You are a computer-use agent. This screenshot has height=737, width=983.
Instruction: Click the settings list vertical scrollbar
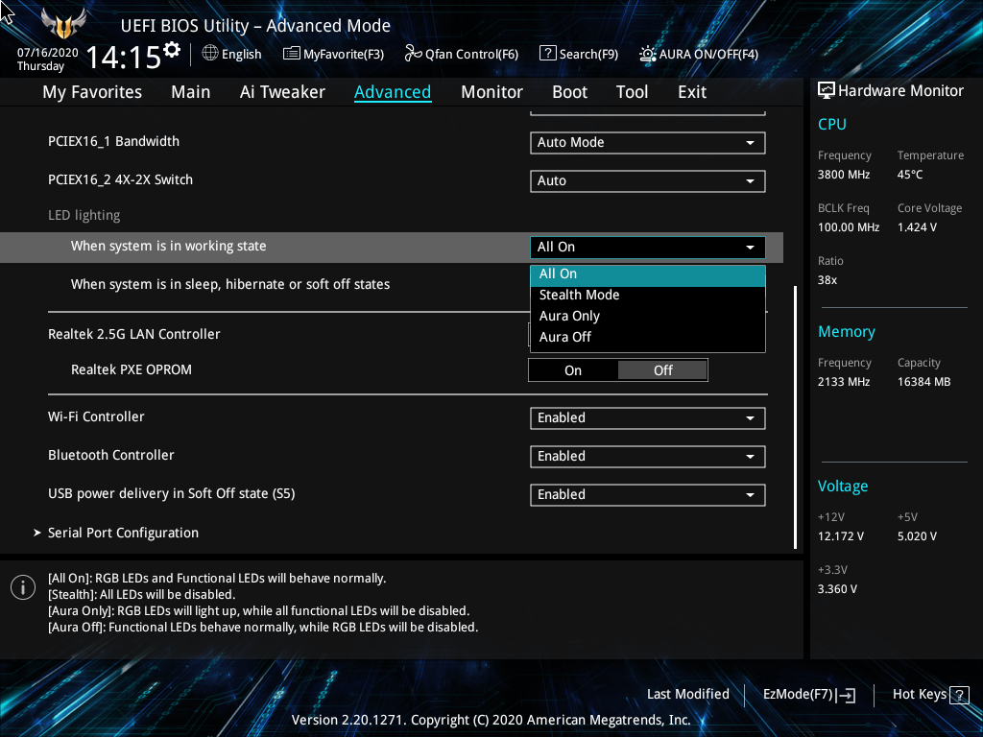[x=796, y=417]
